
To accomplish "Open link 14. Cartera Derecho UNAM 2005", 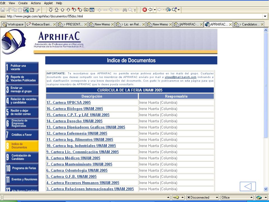I will (74, 121).
